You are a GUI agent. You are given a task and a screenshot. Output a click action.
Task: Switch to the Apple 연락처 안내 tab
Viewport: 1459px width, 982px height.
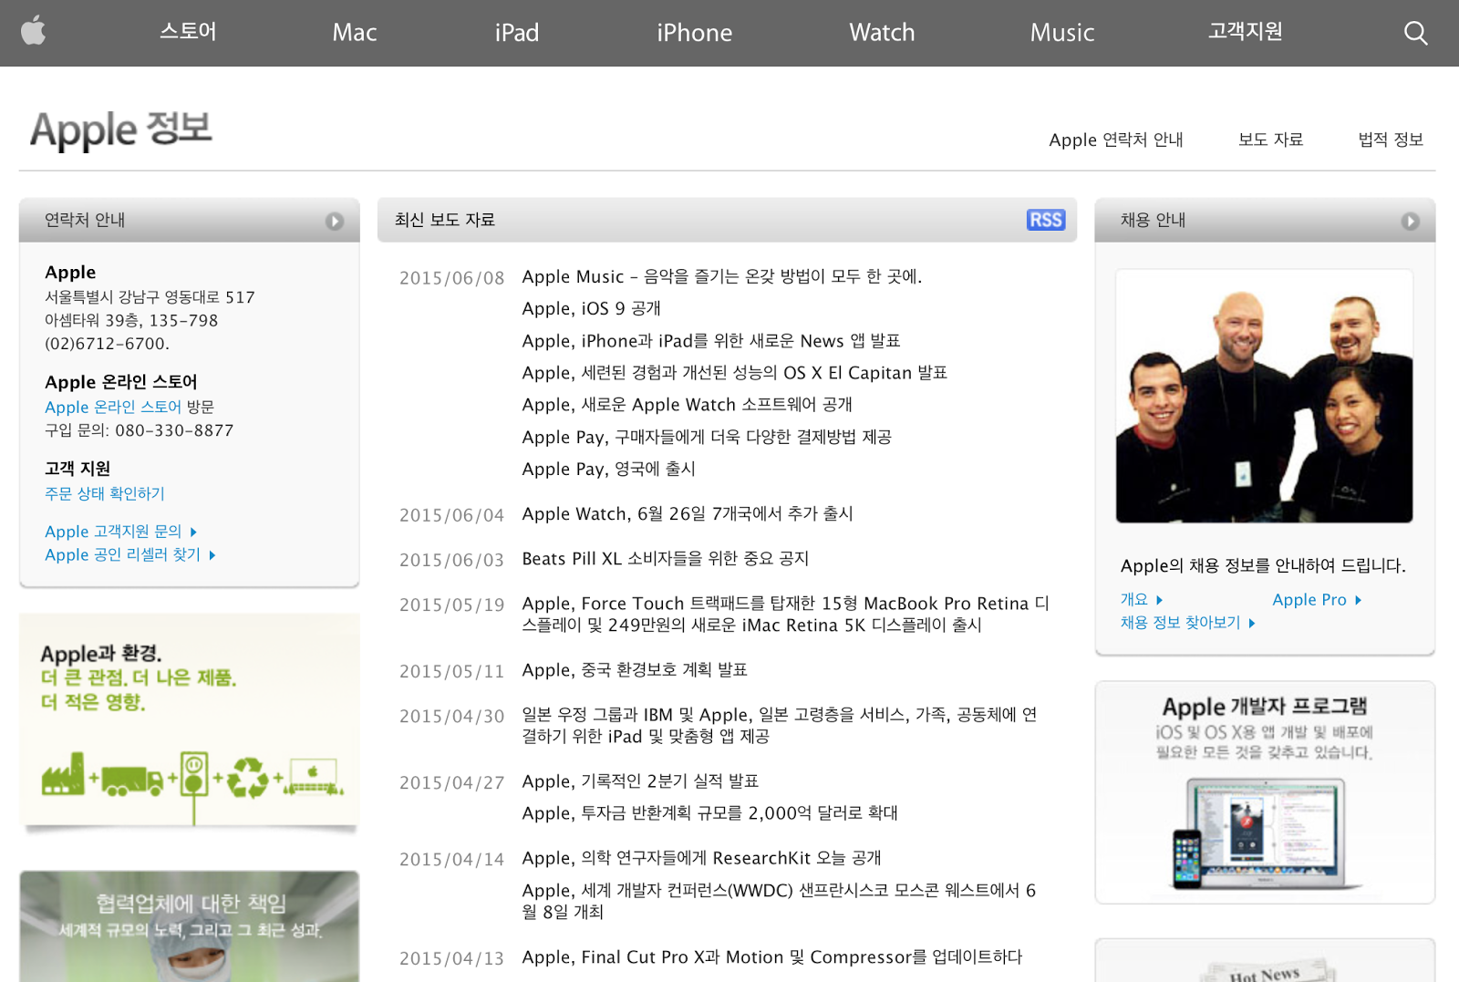[x=1116, y=140]
